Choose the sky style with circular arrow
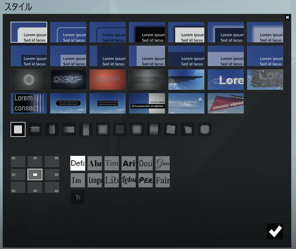 (x=186, y=103)
